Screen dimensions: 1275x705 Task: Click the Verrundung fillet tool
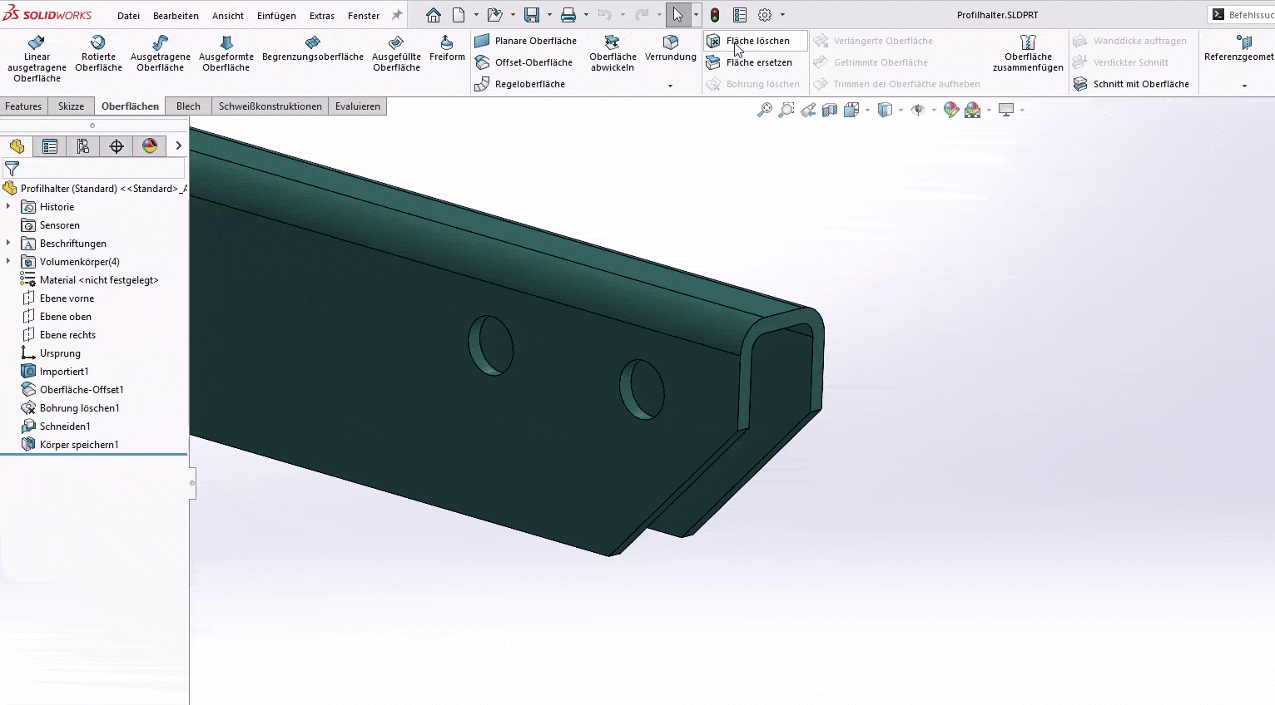(670, 48)
